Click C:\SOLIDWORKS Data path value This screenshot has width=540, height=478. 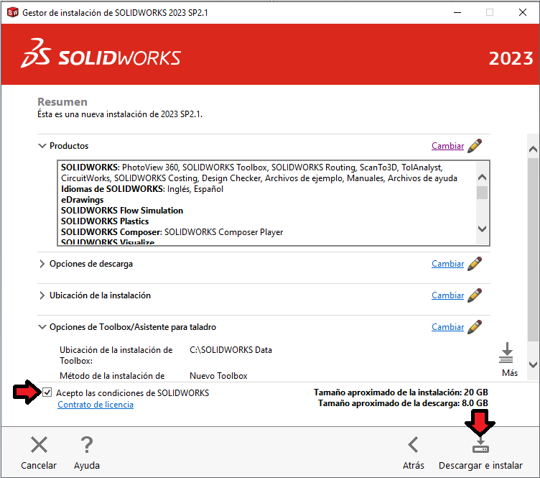231,350
